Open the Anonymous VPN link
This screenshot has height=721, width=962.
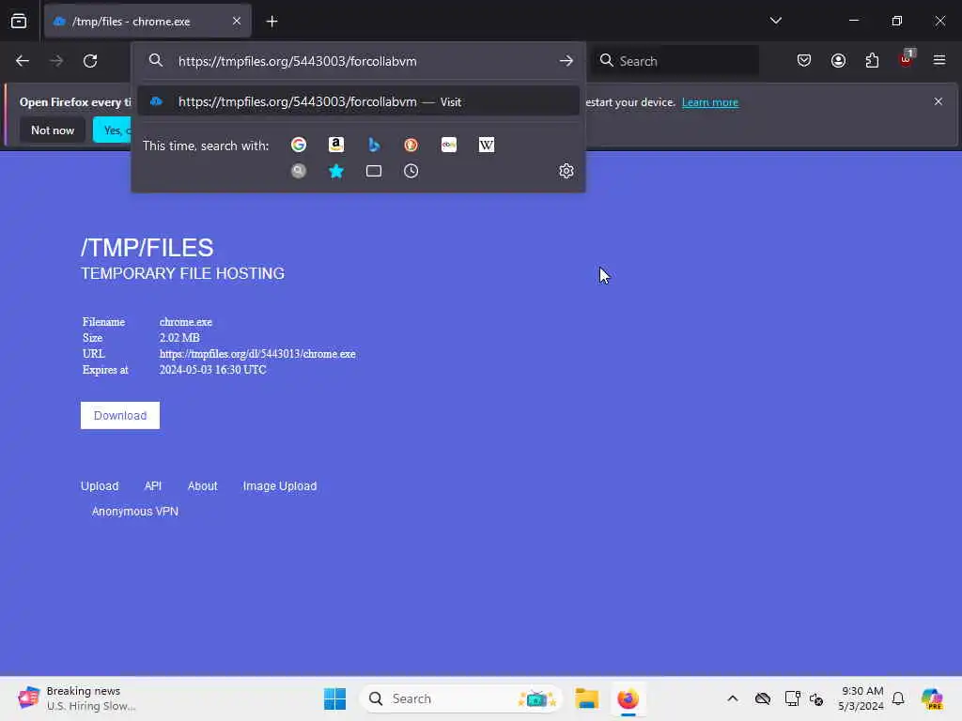(x=135, y=512)
